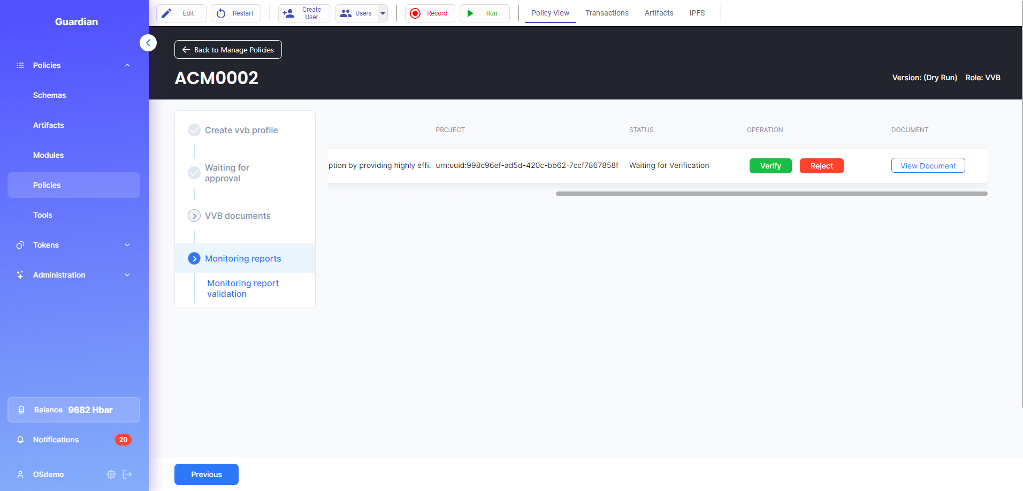Click the Create User icon
This screenshot has height=491, width=1023.
(288, 13)
